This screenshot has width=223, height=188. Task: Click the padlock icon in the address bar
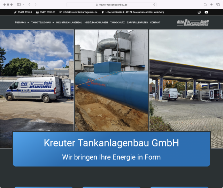tap(97, 5)
